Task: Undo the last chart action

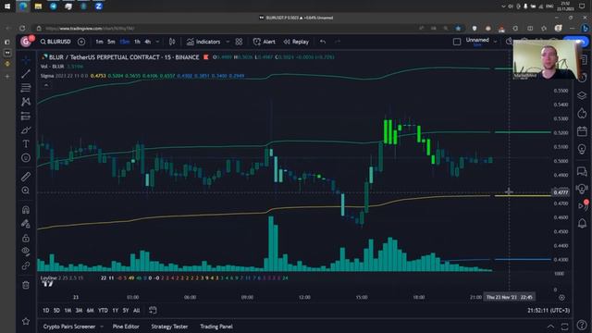Action: (323, 42)
